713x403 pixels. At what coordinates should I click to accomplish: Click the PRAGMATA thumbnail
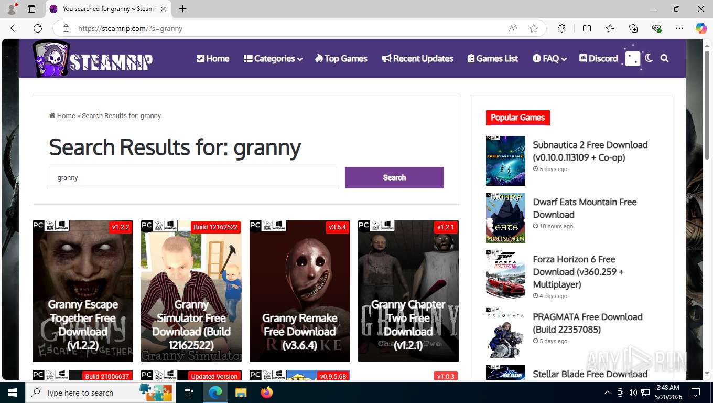tap(505, 333)
